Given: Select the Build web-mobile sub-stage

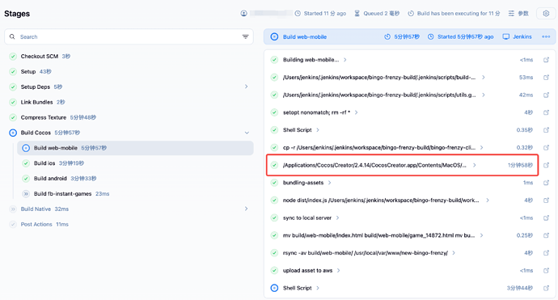Looking at the screenshot, I should 135,148.
